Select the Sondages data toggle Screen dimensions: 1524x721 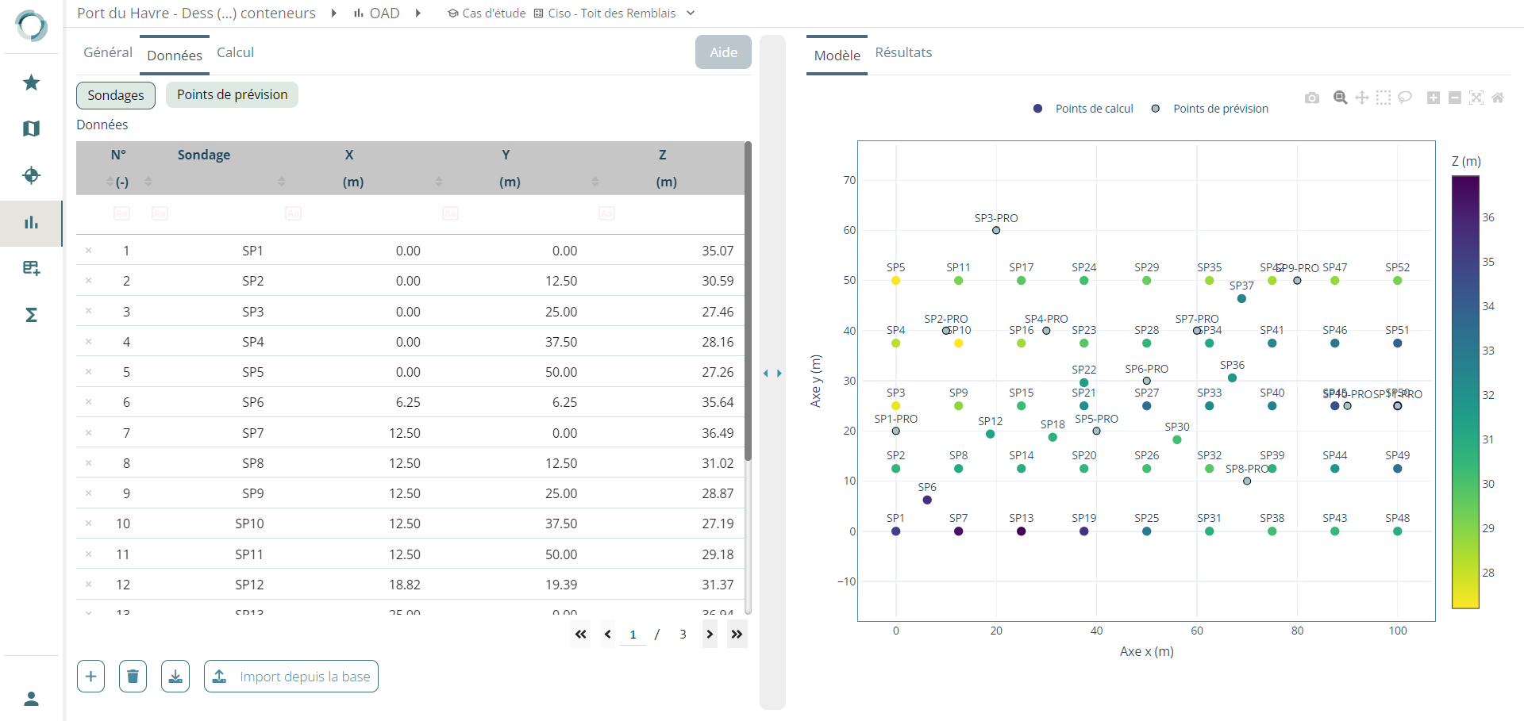pyautogui.click(x=116, y=95)
